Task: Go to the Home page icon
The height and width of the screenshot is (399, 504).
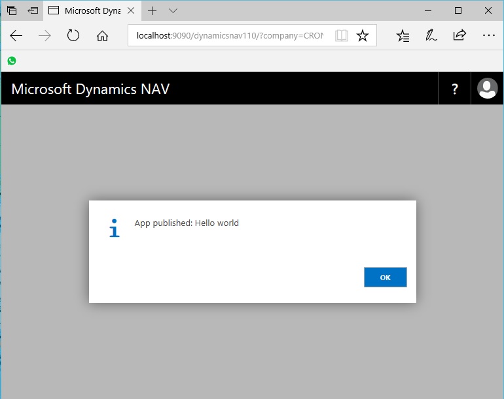Action: tap(102, 36)
